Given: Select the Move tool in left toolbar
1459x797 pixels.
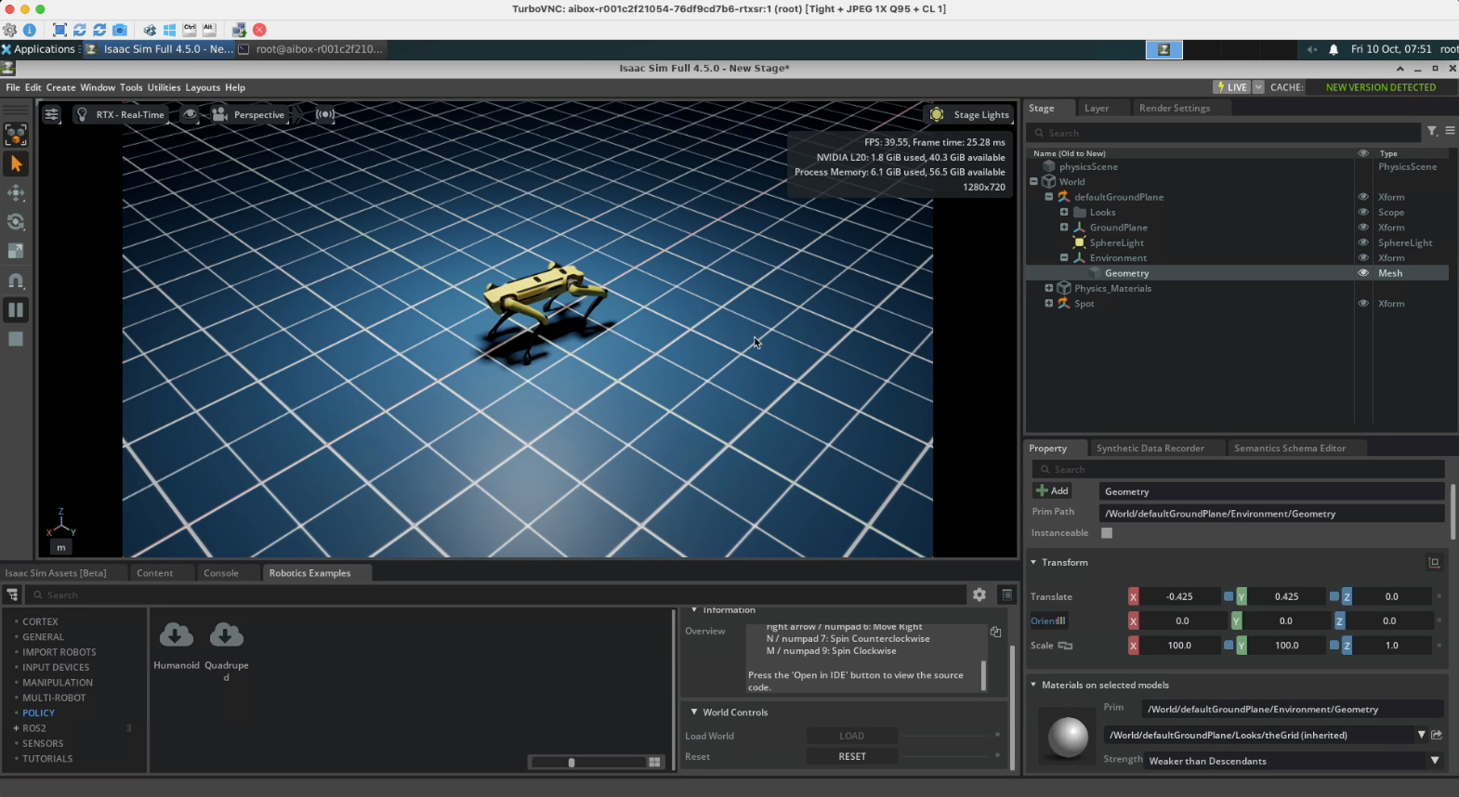Looking at the screenshot, I should tap(16, 193).
